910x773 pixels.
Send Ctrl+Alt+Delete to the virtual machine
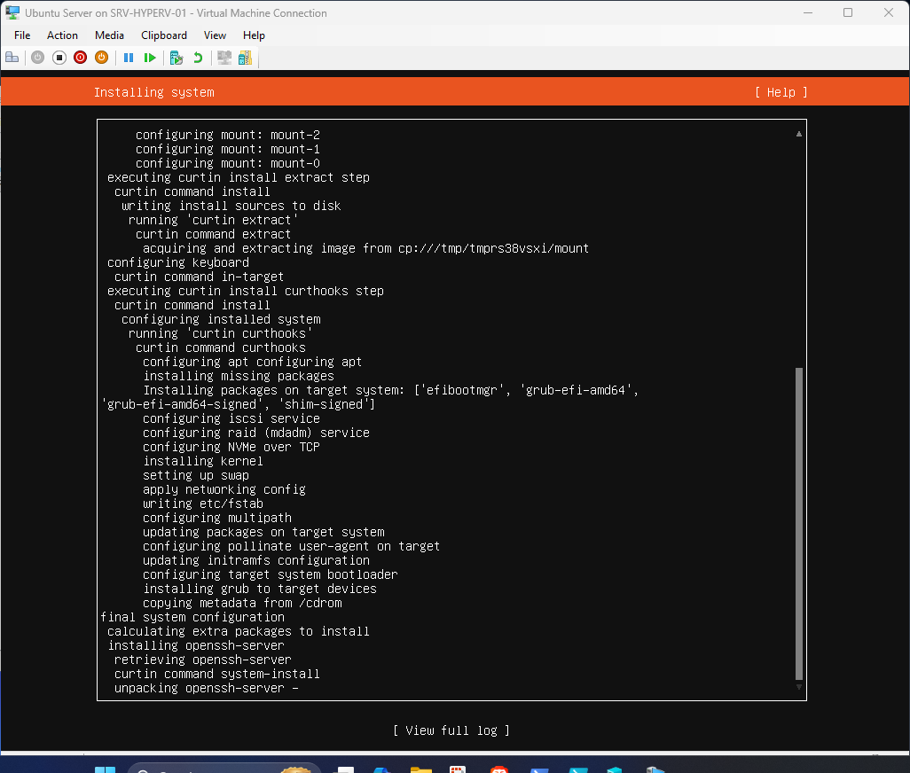(x=12, y=57)
